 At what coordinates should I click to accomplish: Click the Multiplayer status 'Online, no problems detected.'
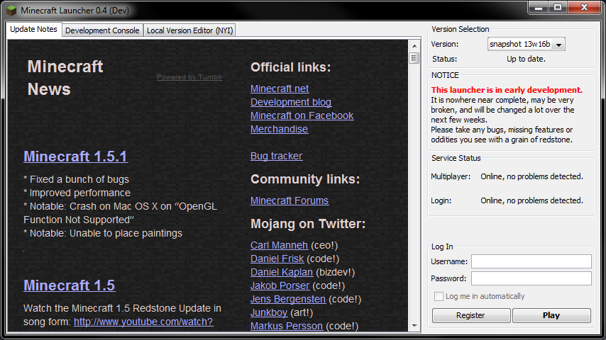coord(531,176)
